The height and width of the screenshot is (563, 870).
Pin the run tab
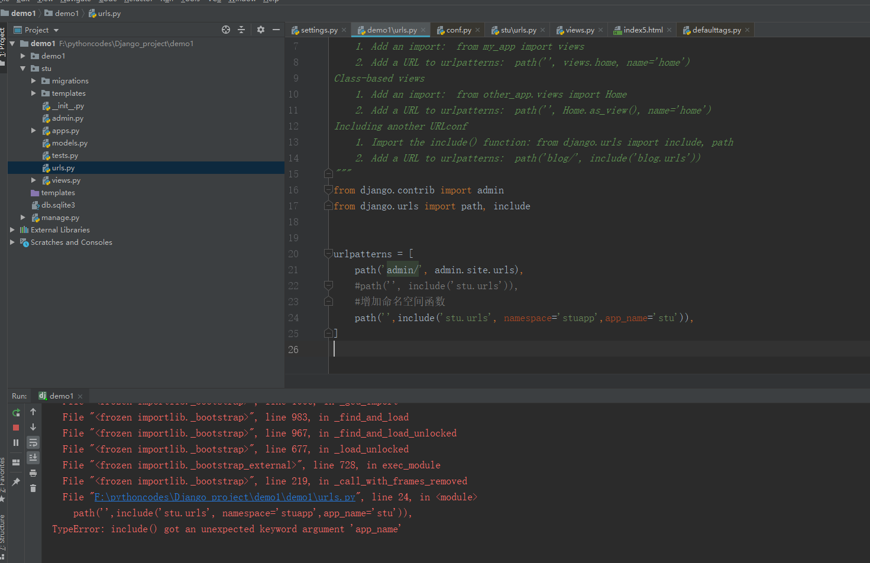[x=17, y=480]
